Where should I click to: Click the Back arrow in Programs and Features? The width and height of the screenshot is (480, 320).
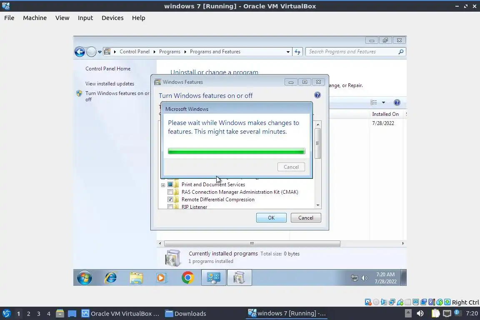coord(80,52)
